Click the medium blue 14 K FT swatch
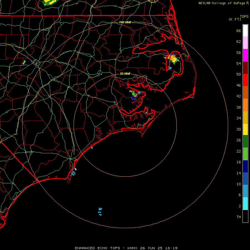The width and height of the screenshot is (250, 250). pyautogui.click(x=245, y=179)
